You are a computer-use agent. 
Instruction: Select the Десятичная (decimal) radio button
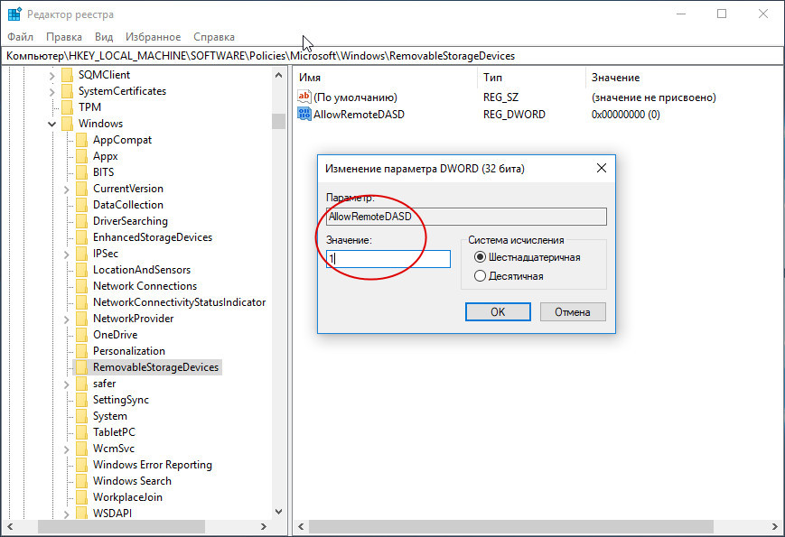(480, 276)
